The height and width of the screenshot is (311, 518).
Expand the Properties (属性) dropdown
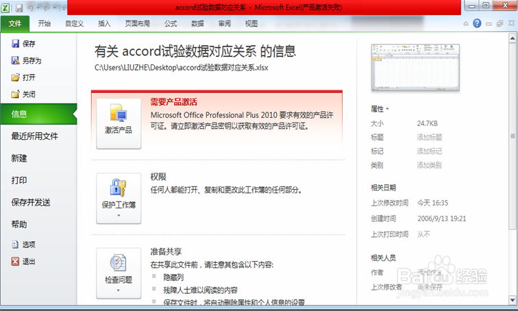[380, 109]
